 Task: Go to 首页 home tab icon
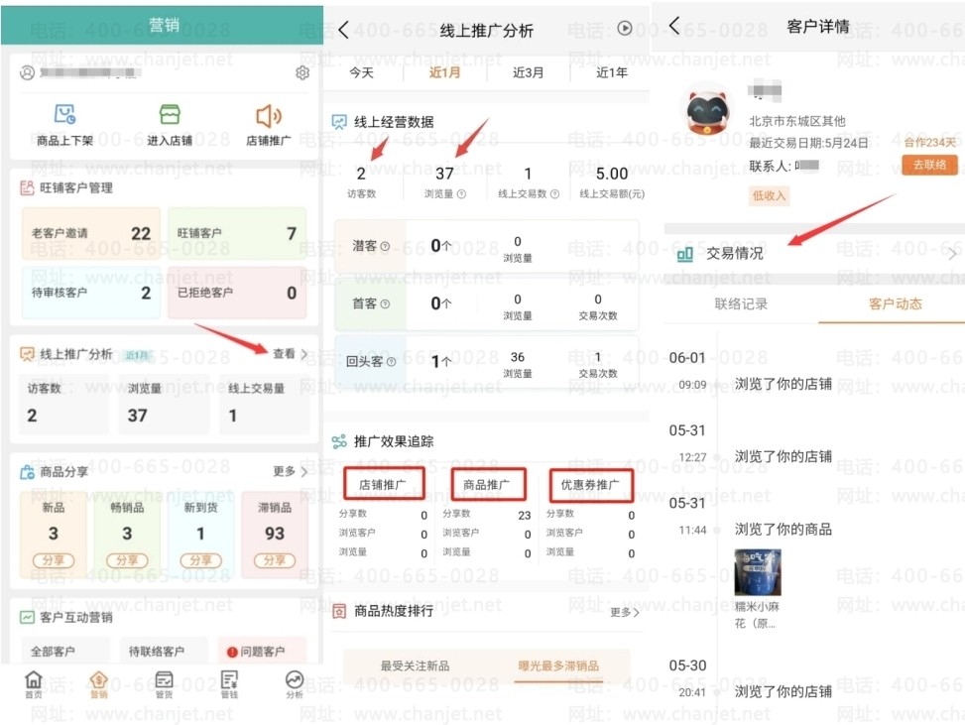coord(34,679)
